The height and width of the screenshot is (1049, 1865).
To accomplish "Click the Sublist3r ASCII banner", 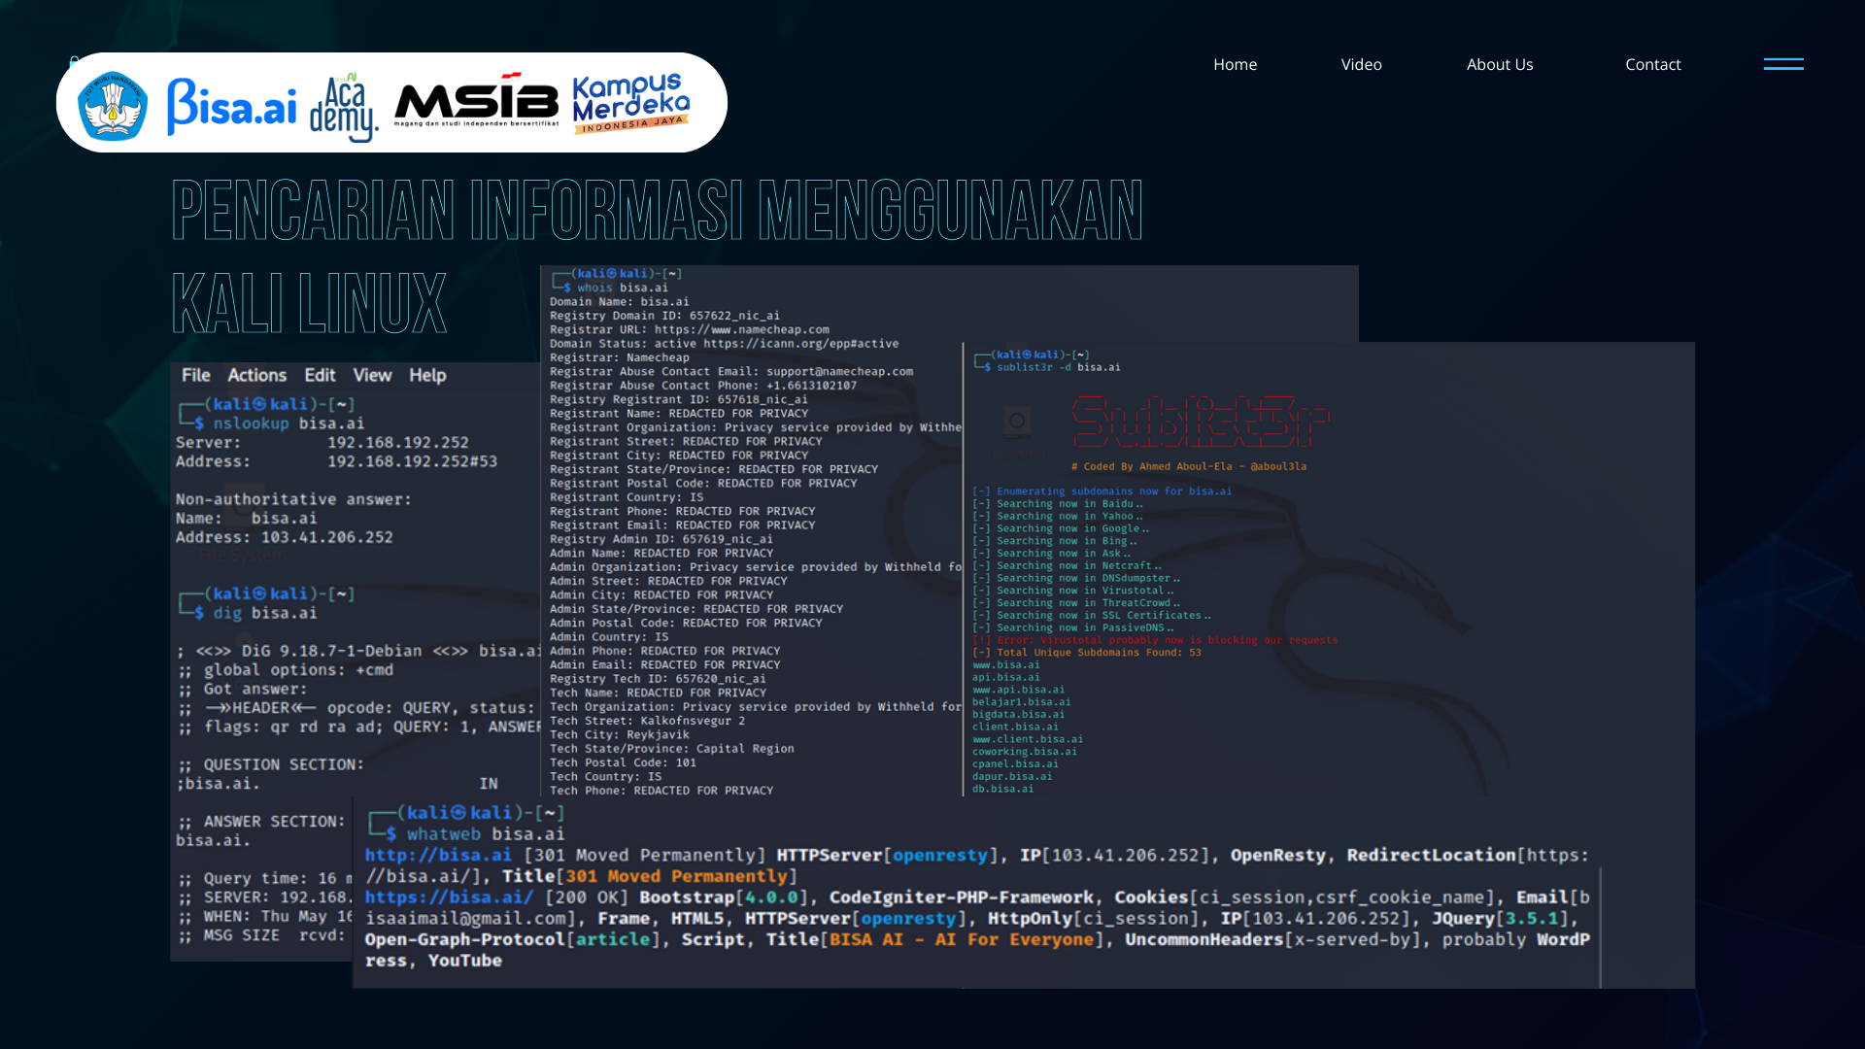I will (1201, 421).
